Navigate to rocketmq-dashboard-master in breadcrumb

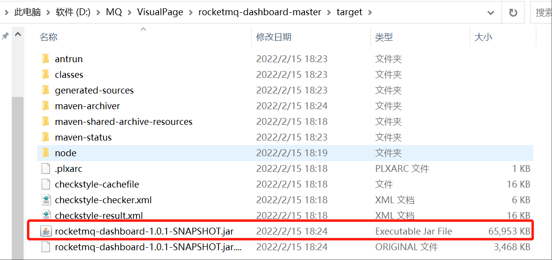260,12
